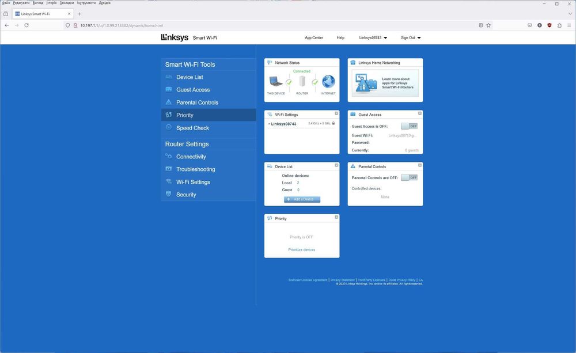Open reader view in the address bar
The image size is (576, 353).
[x=480, y=25]
